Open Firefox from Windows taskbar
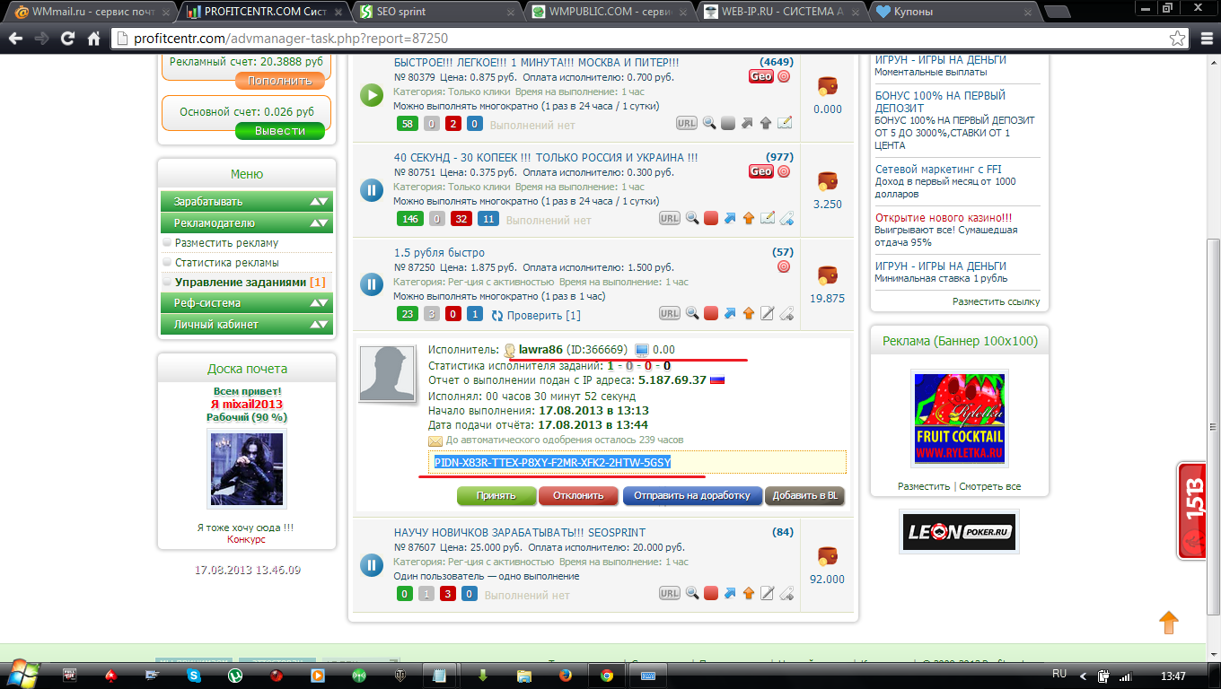Viewport: 1221px width, 689px height. click(566, 675)
